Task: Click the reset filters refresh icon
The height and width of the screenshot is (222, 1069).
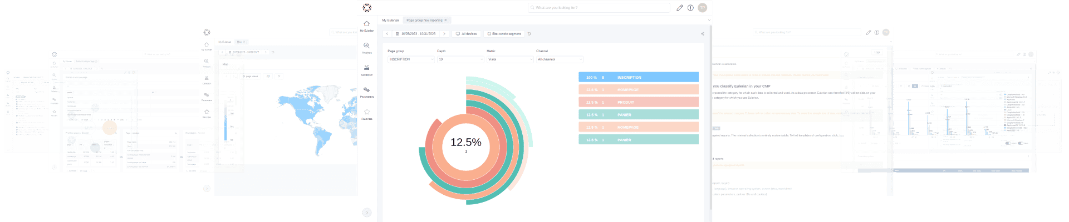Action: tap(529, 34)
